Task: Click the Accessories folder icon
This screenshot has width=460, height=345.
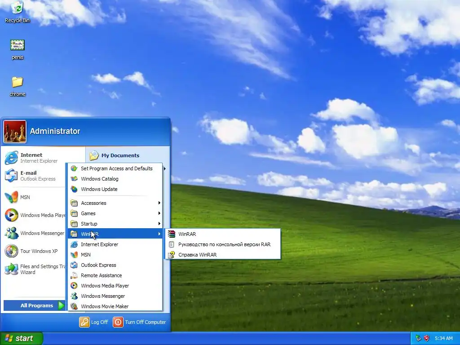Action: pyautogui.click(x=74, y=203)
